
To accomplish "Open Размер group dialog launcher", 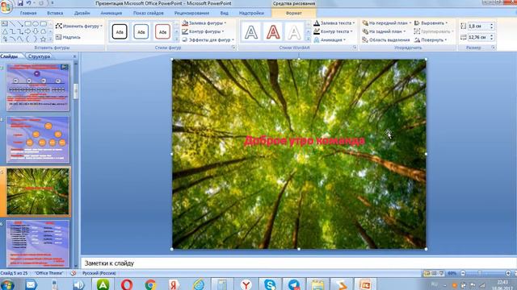I will pyautogui.click(x=494, y=48).
